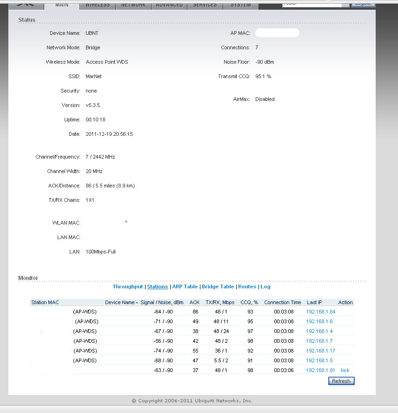Open station IP 192.168.1.6
This screenshot has height=413, width=398.
[319, 321]
